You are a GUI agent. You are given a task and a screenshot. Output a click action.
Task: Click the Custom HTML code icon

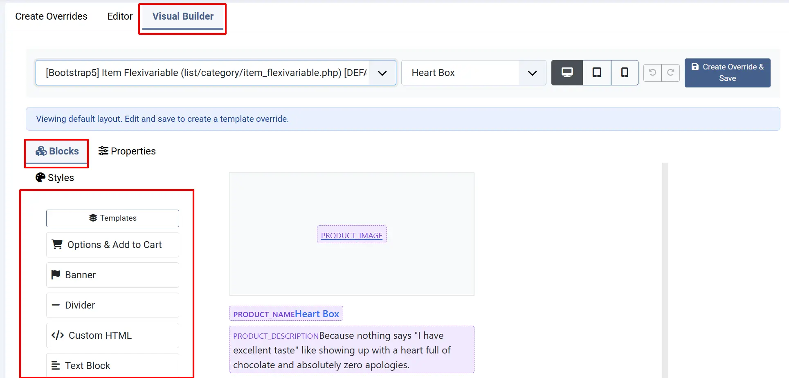58,335
